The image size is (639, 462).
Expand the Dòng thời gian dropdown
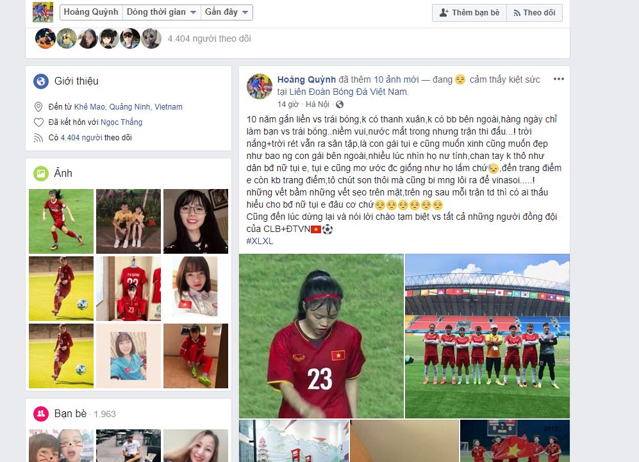162,12
